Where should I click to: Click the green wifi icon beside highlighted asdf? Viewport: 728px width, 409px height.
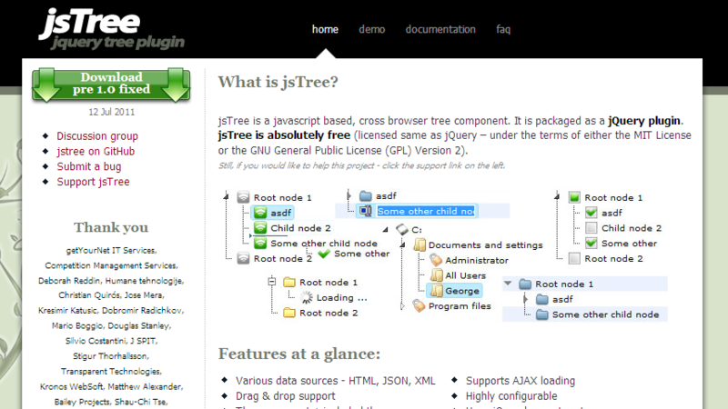click(x=260, y=213)
